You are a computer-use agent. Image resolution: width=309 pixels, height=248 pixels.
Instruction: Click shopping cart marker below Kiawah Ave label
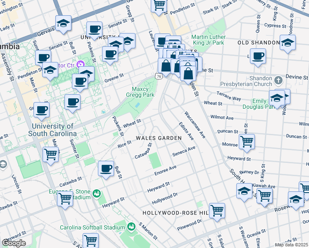click(x=265, y=197)
